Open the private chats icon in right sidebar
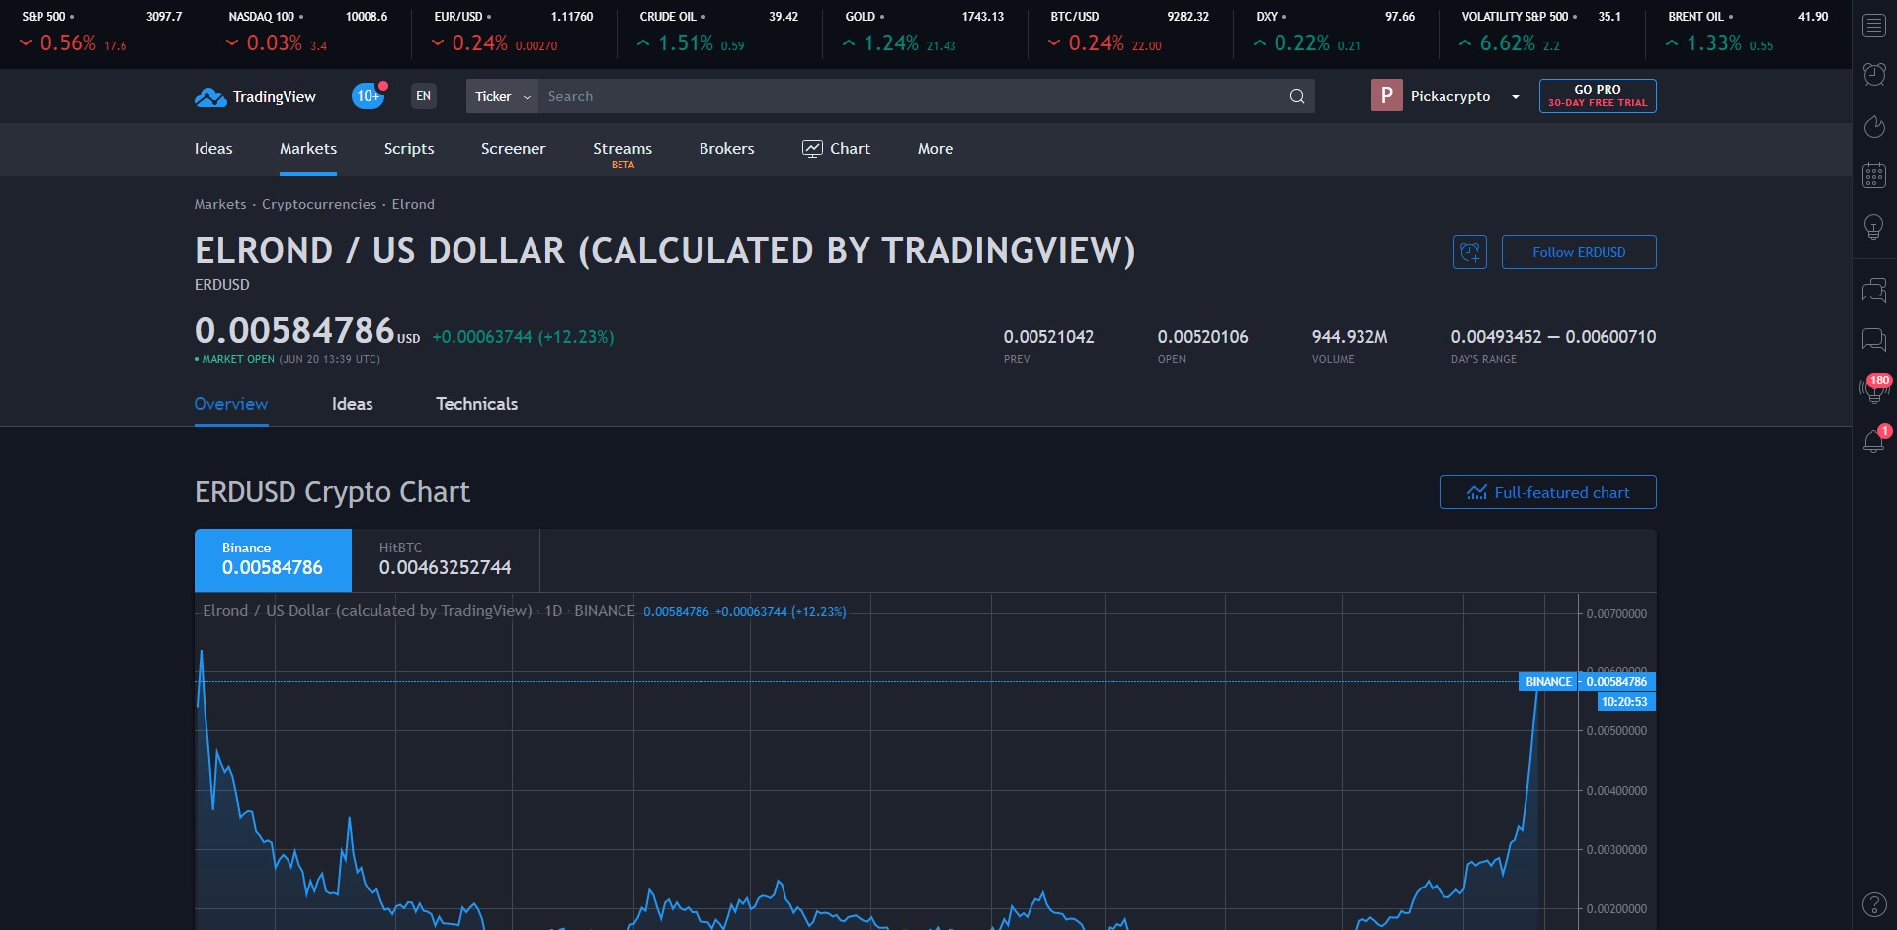The height and width of the screenshot is (930, 1897). click(1874, 340)
